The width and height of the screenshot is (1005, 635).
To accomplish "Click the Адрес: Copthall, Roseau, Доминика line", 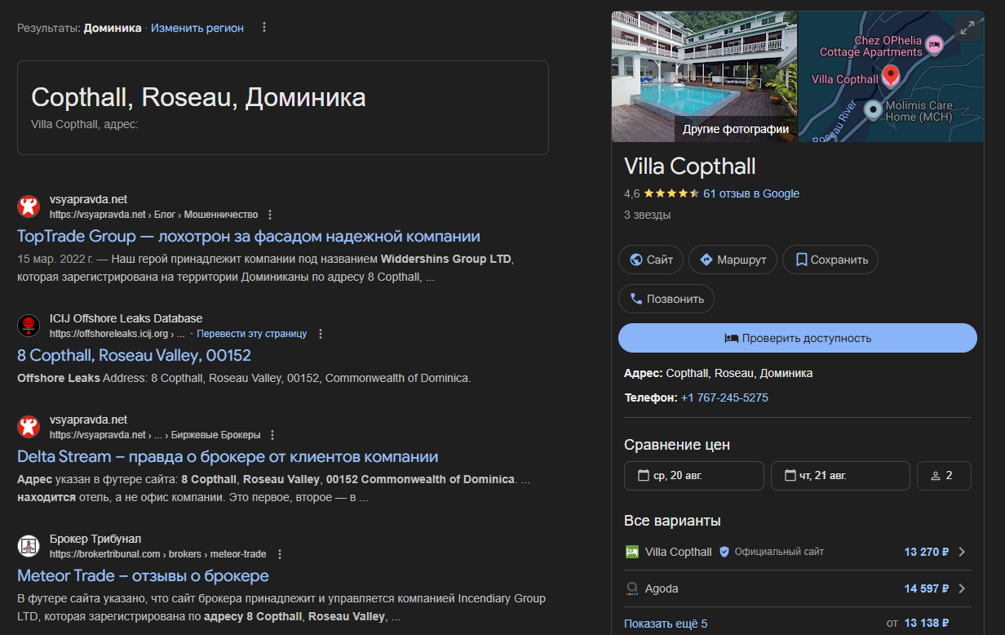I will point(718,373).
